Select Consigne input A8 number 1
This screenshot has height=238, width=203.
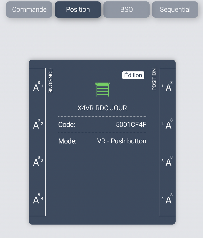37,87
